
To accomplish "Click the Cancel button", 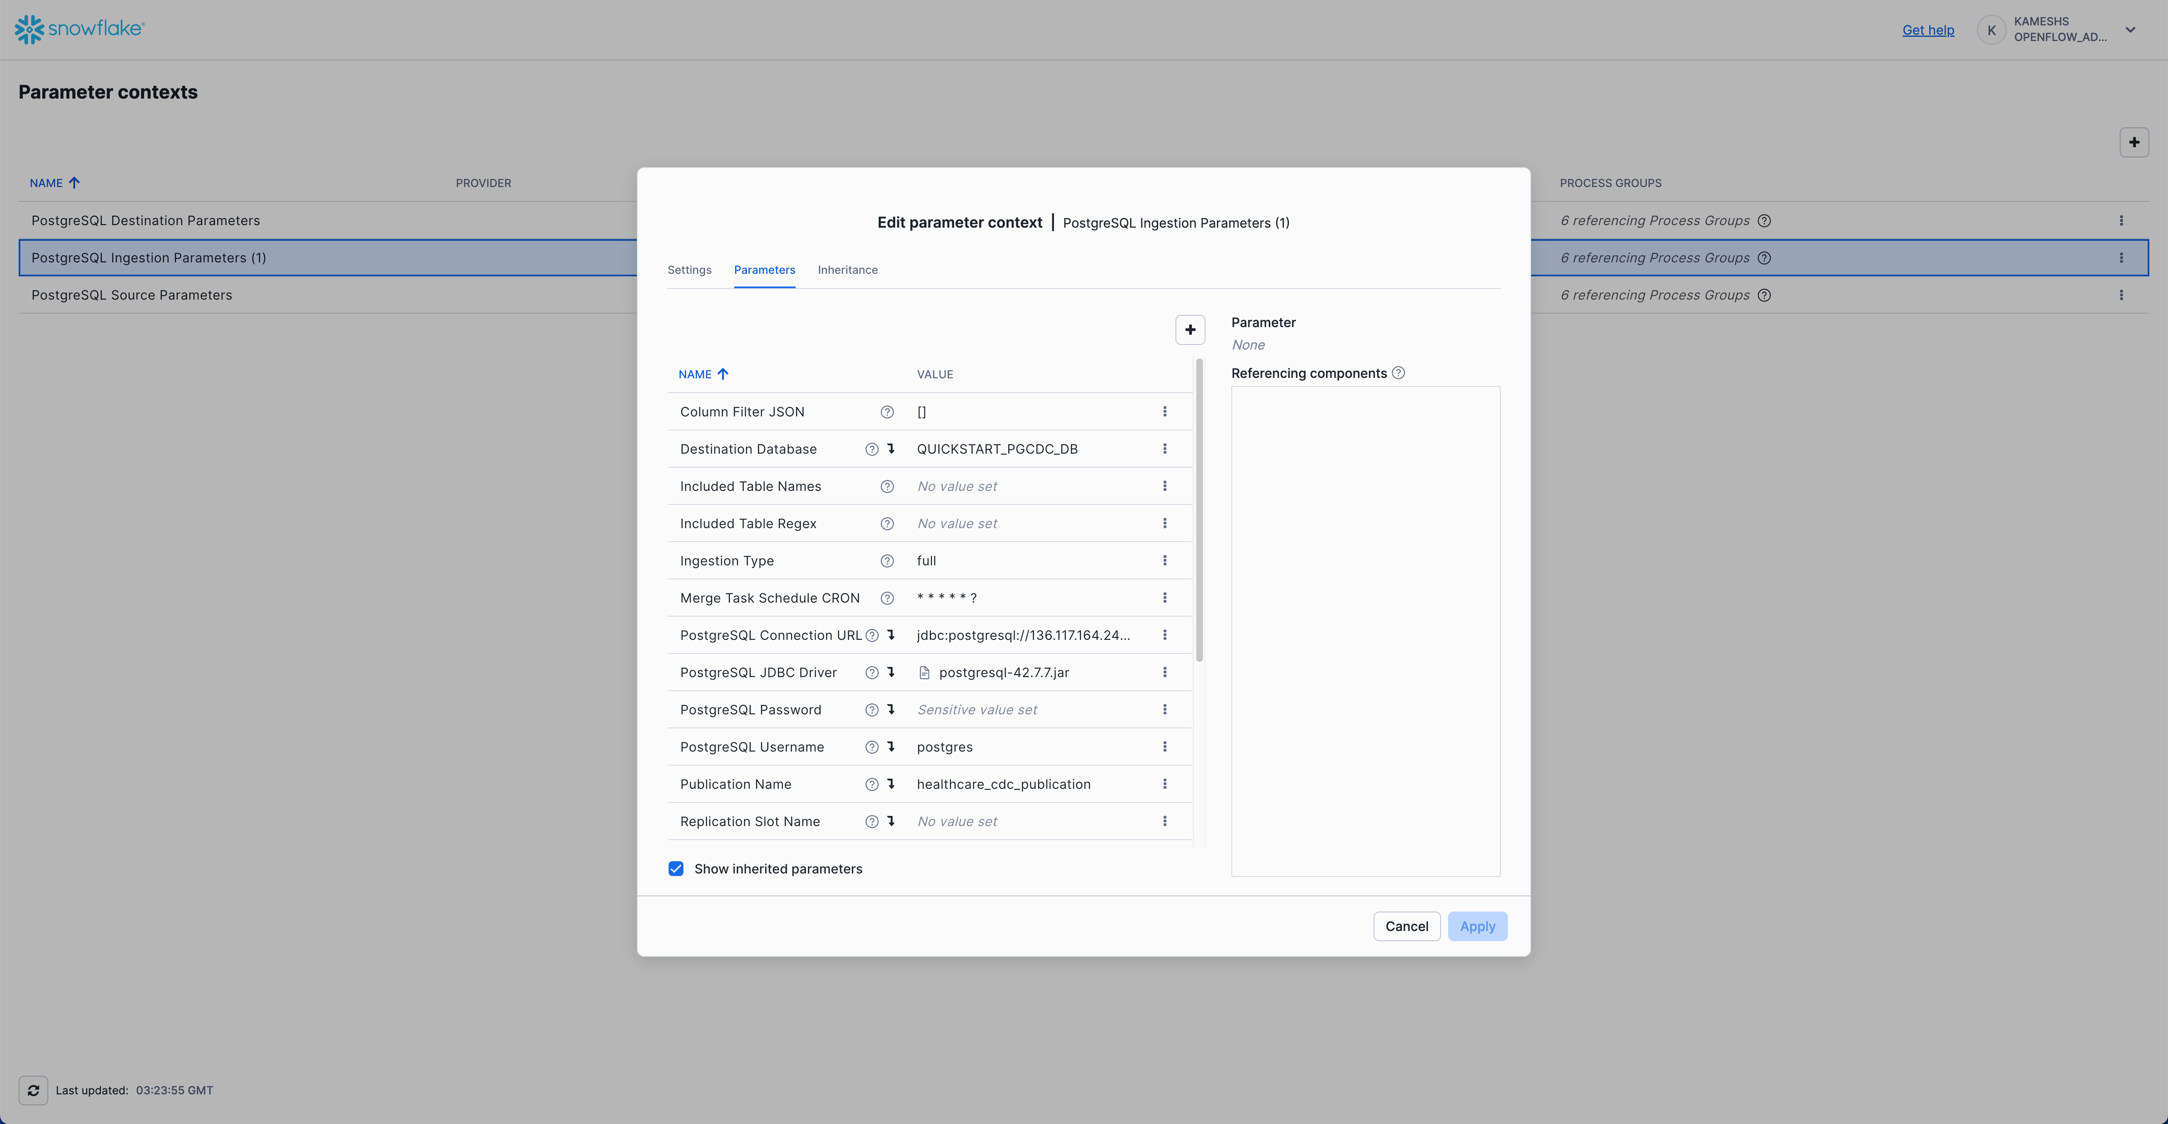I will tap(1406, 926).
